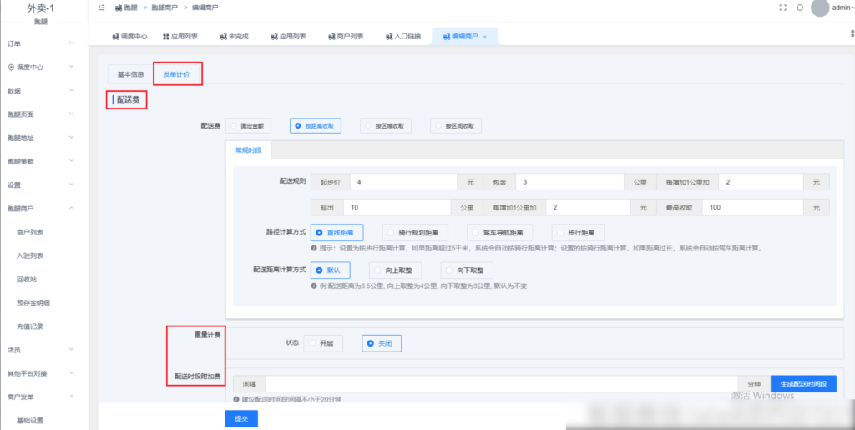The height and width of the screenshot is (430, 855).
Task: Expand the 其他平台对接 sidebar menu
Action: click(x=43, y=373)
